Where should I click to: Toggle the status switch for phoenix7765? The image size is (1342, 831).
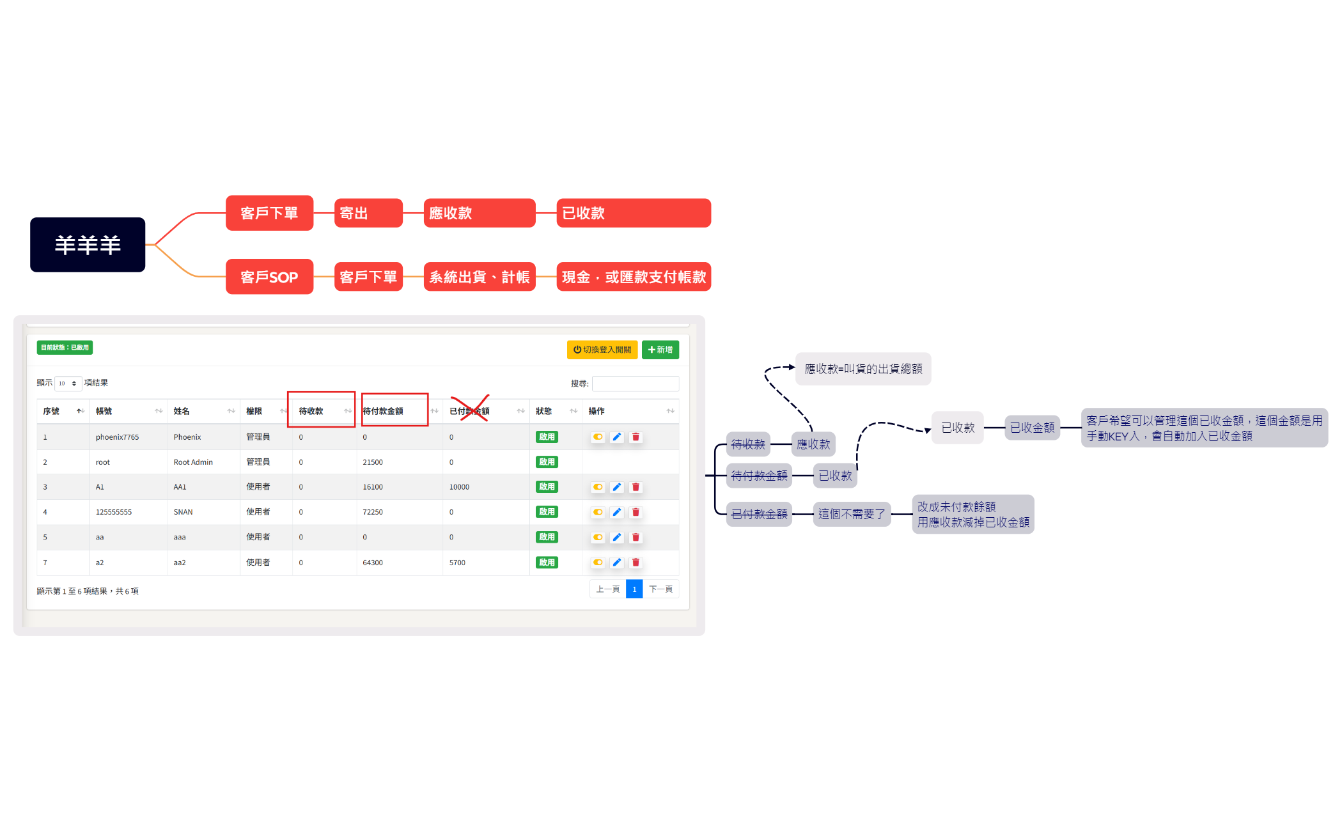point(598,437)
